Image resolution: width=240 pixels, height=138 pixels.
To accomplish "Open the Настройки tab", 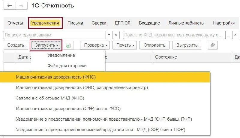I will click(224, 23).
